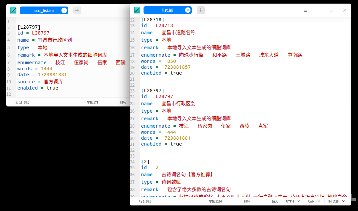
Task: Click the line 'source = 官方词库'
Action: (x=40, y=82)
